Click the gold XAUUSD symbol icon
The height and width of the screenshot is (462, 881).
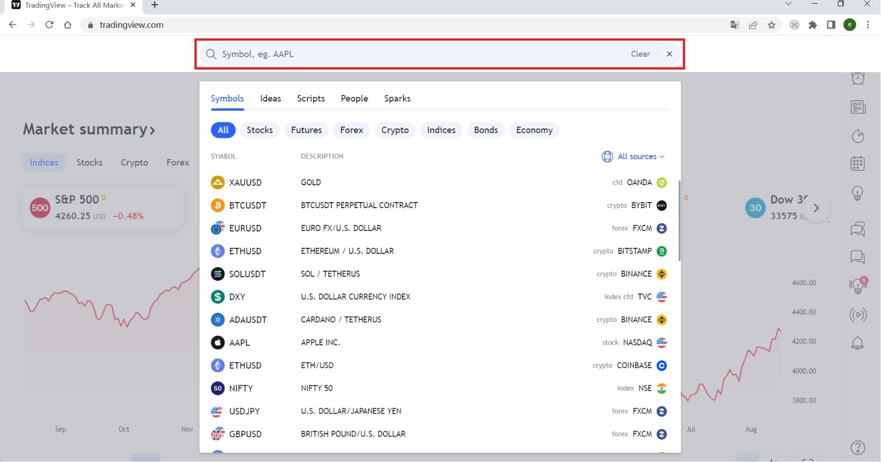pos(217,182)
